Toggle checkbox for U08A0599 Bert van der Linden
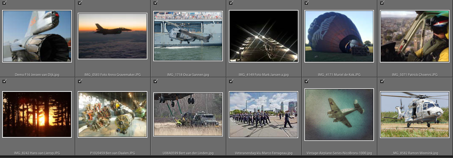This screenshot has height=158, width=453. coord(155,81)
